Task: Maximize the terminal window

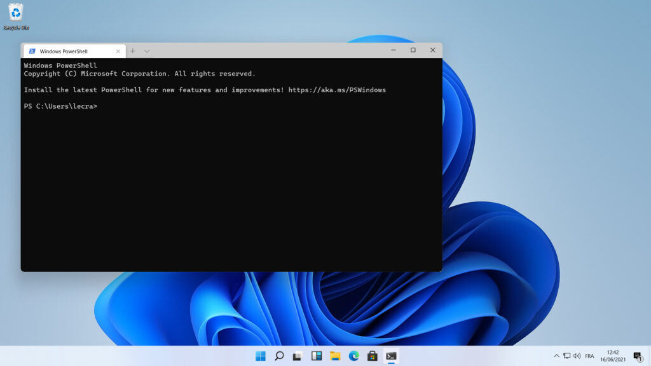Action: (x=413, y=50)
